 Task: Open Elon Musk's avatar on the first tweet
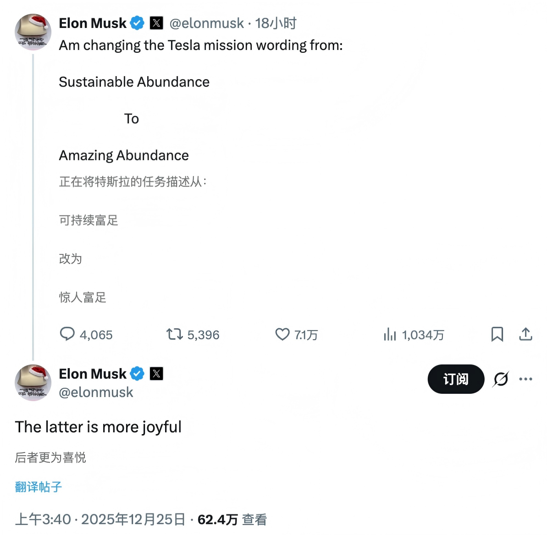[33, 32]
